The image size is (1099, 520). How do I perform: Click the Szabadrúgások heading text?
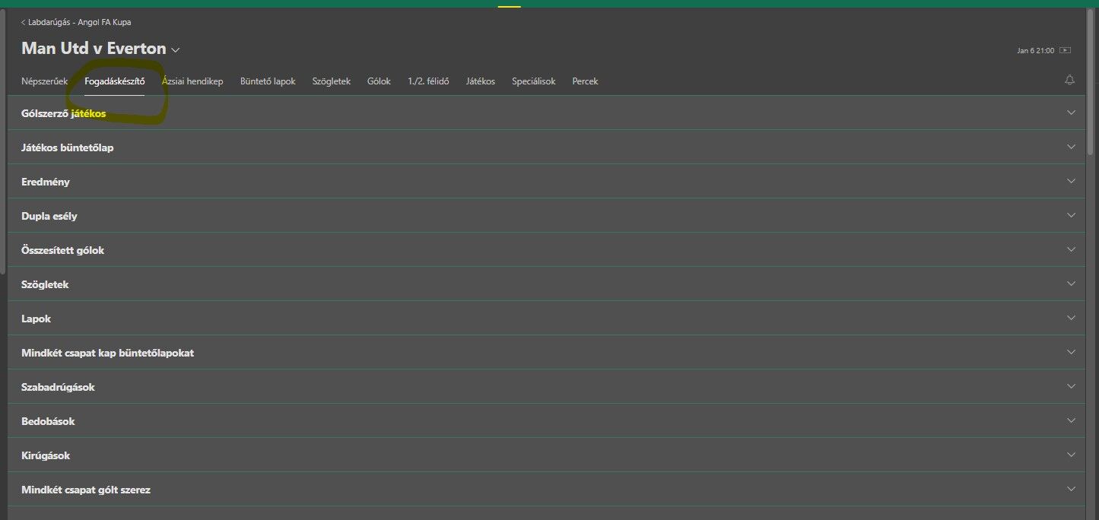(x=59, y=387)
